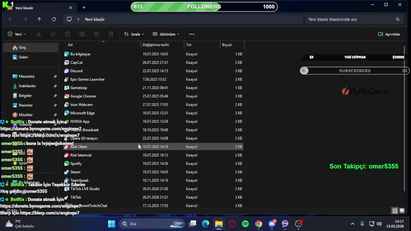Show hidden tray icons chevron
This screenshot has width=411, height=231.
(x=353, y=224)
